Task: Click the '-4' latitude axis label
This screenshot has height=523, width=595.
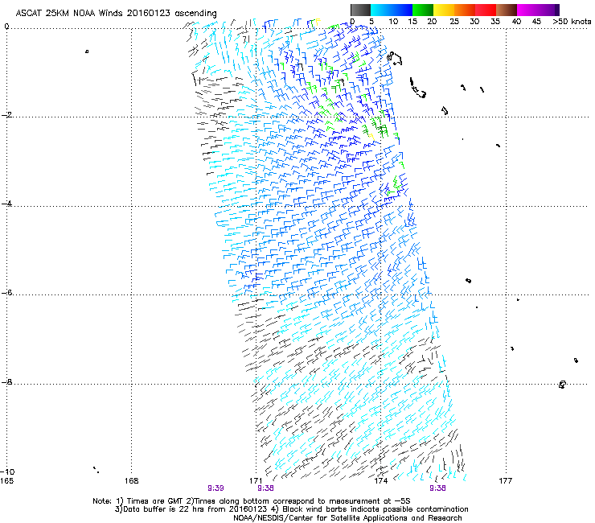Action: [6, 204]
